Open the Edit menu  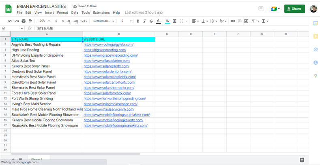coord(28,13)
